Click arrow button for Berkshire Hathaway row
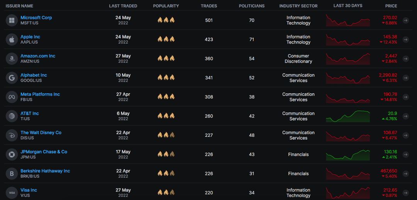 click(x=405, y=174)
